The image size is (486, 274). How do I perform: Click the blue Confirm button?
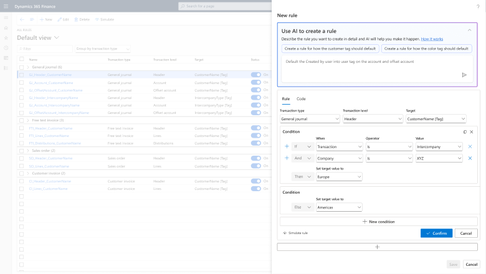(436, 233)
